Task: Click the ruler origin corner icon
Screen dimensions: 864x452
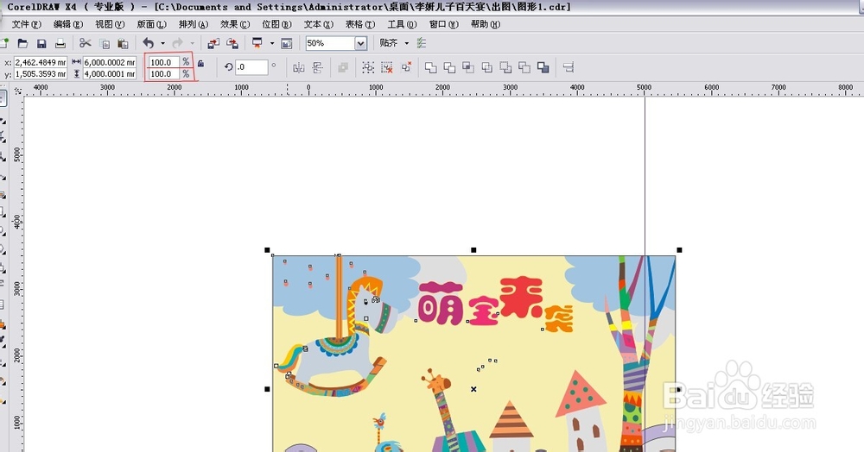Action: tap(17, 91)
